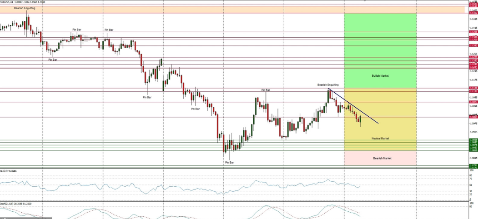Click the 1.1482 red price tag

point(473,13)
